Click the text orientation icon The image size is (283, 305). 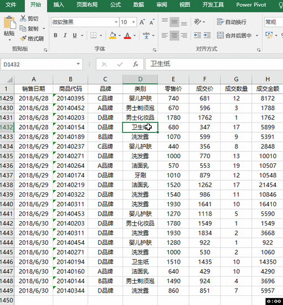click(x=198, y=22)
